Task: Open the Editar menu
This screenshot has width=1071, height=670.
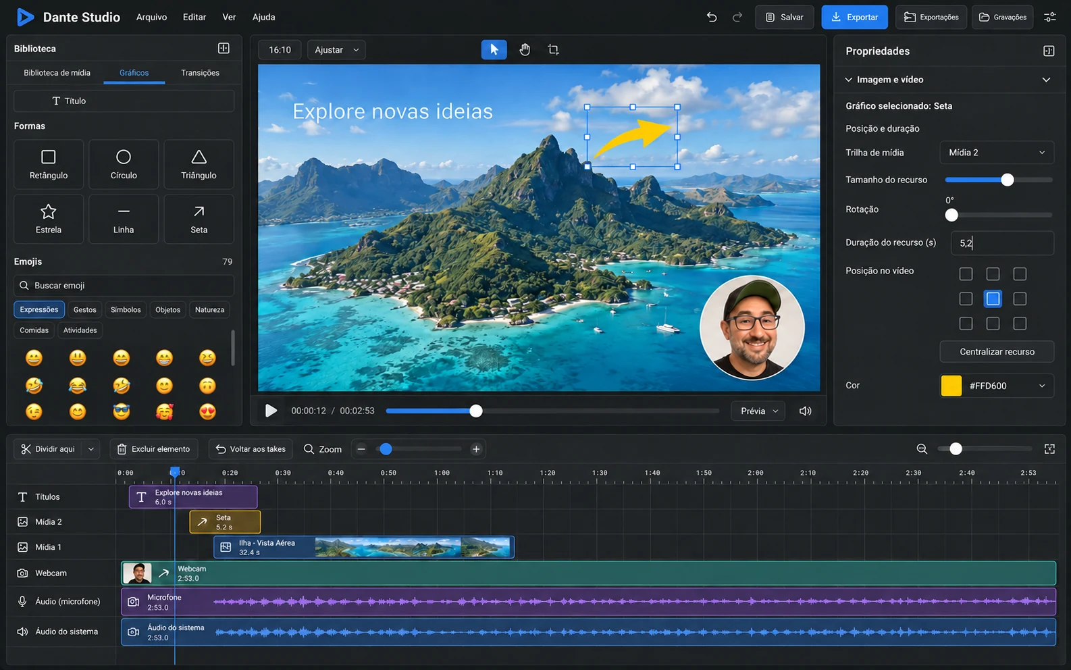Action: point(194,17)
